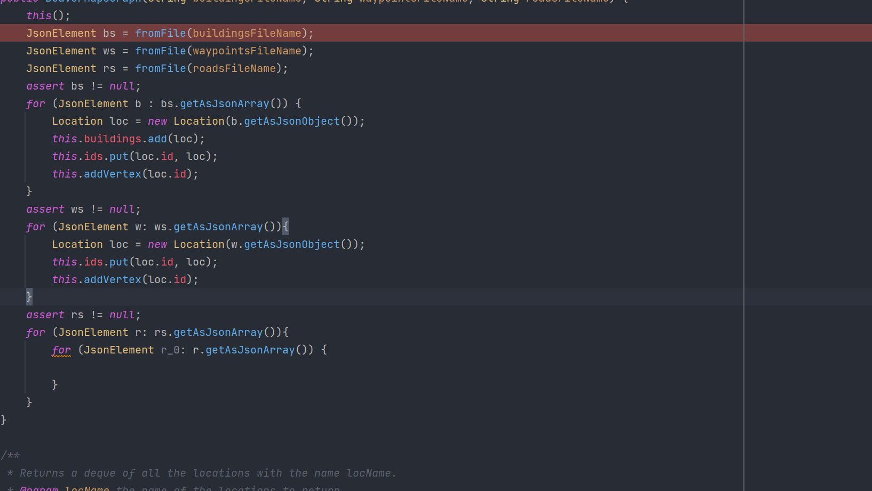Click highlighted opening brace after ws.getAsJsonArray()
The image size is (872, 491).
tap(286, 227)
